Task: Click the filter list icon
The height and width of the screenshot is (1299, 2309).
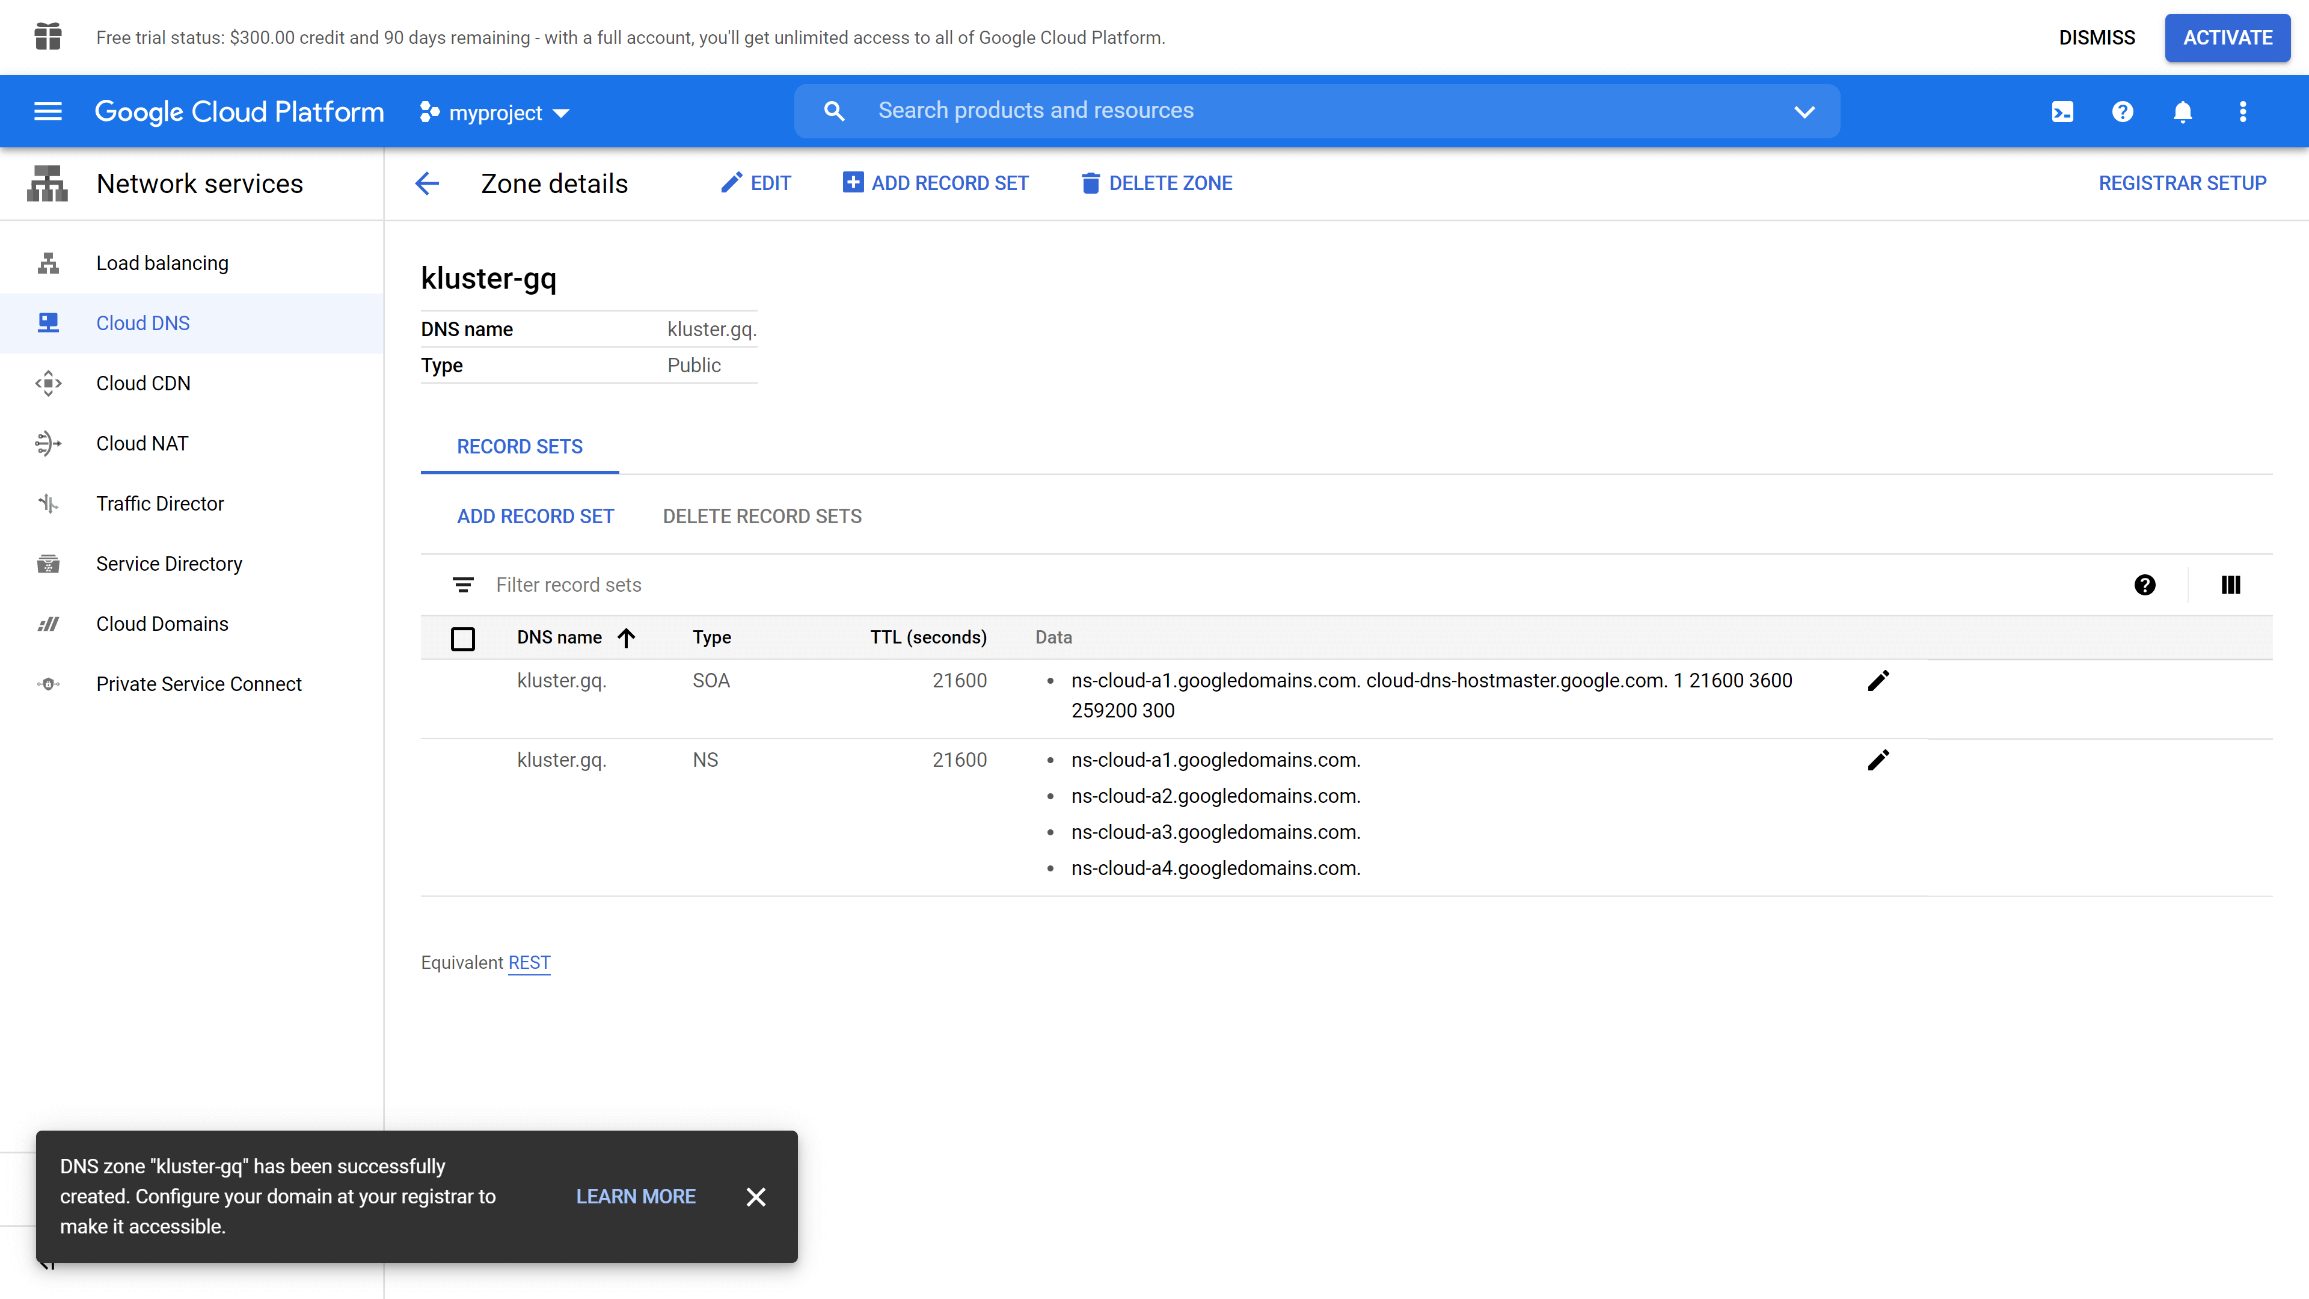Action: click(x=464, y=585)
